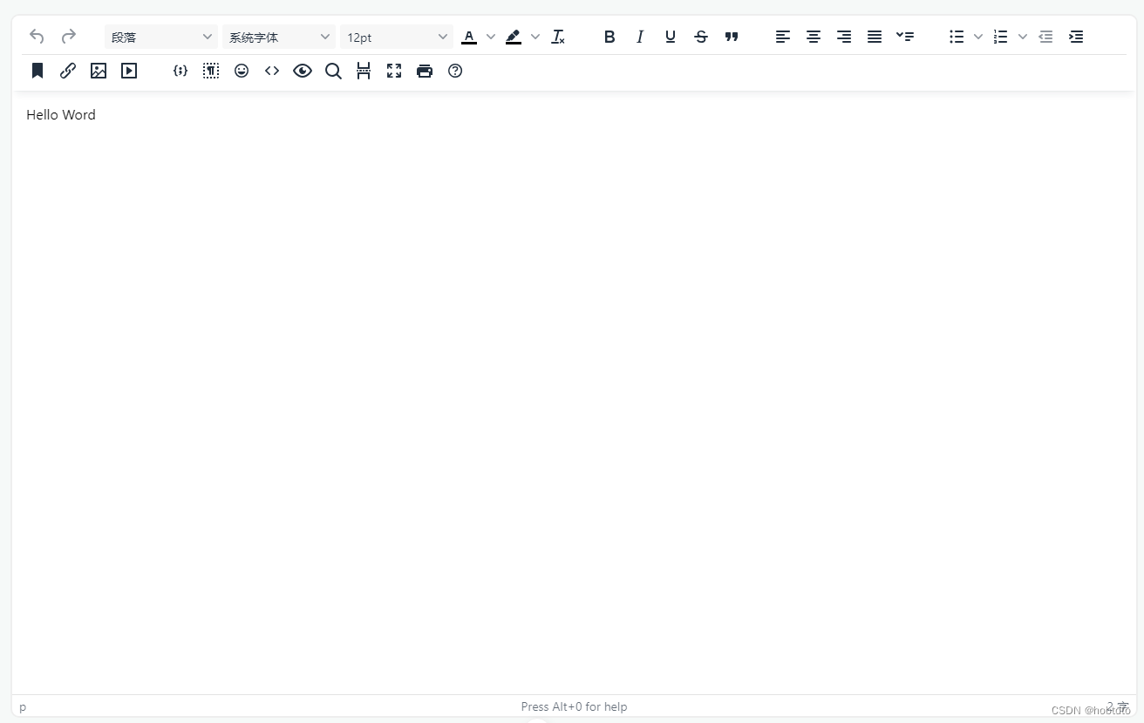Expand numbered list style options
This screenshot has width=1144, height=723.
click(x=1023, y=37)
